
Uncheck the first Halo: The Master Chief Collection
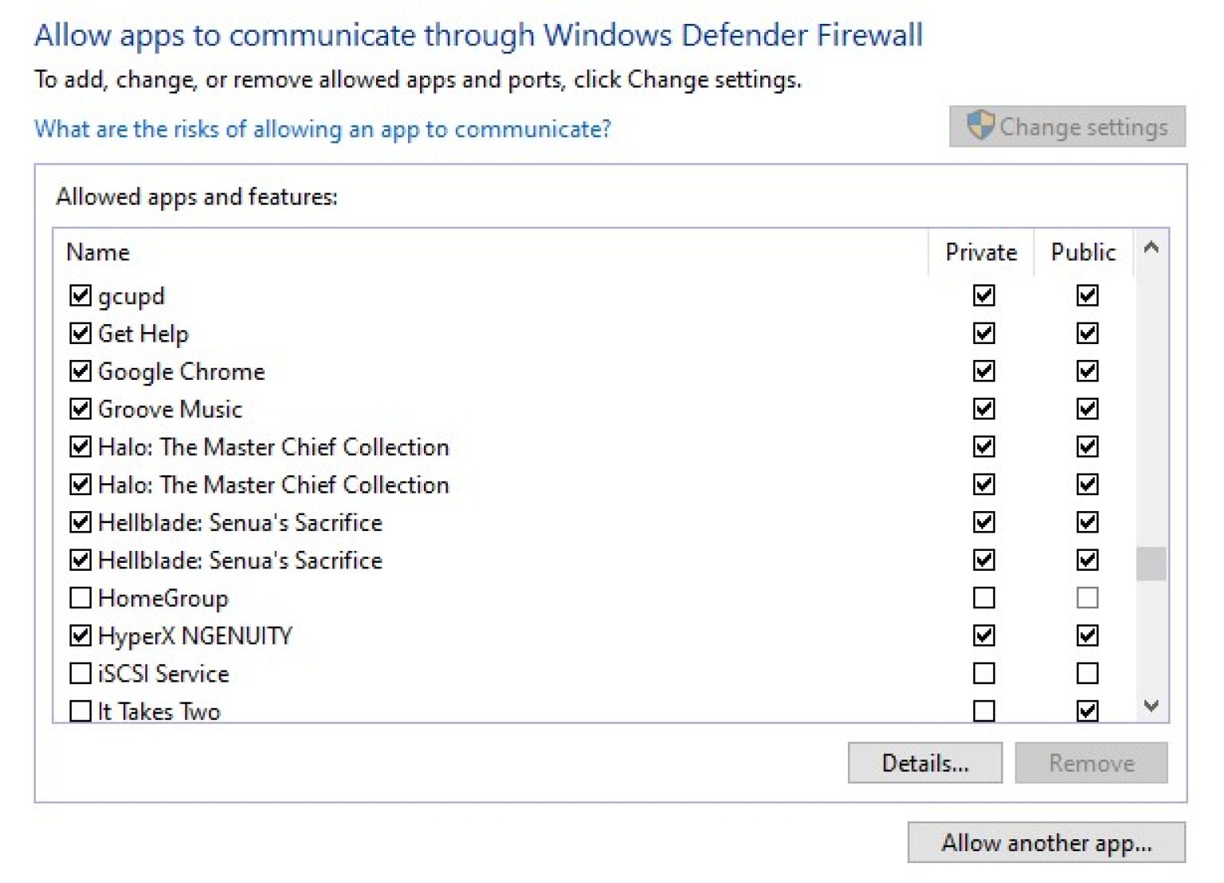(x=80, y=447)
